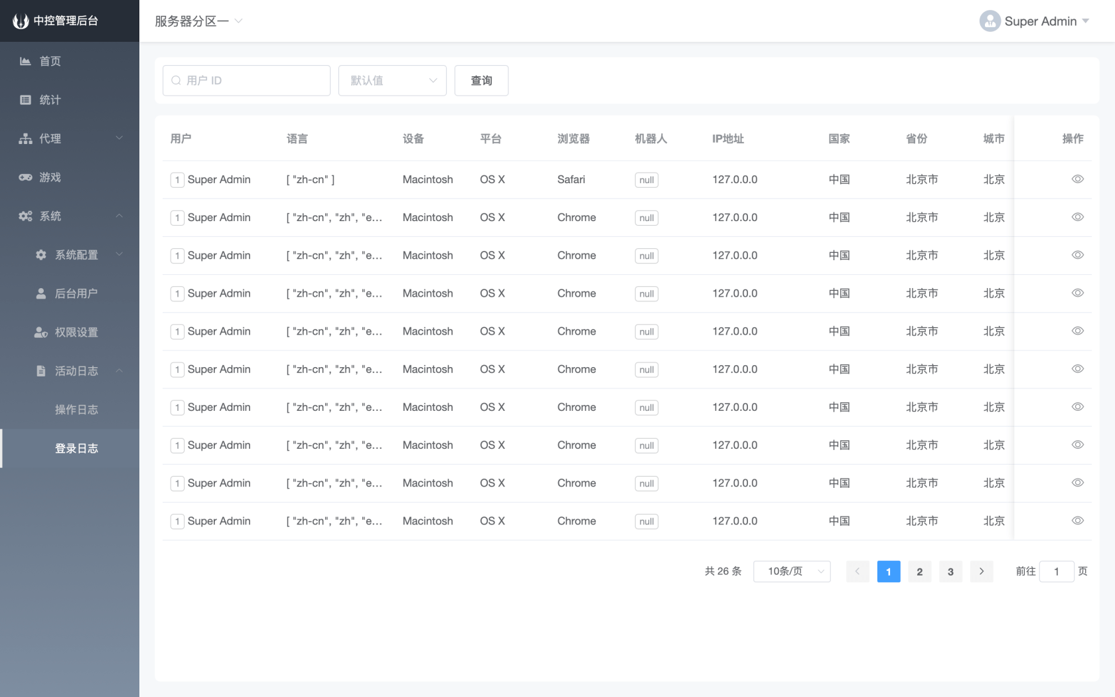Go to page 1
This screenshot has width=1115, height=697.
point(889,572)
